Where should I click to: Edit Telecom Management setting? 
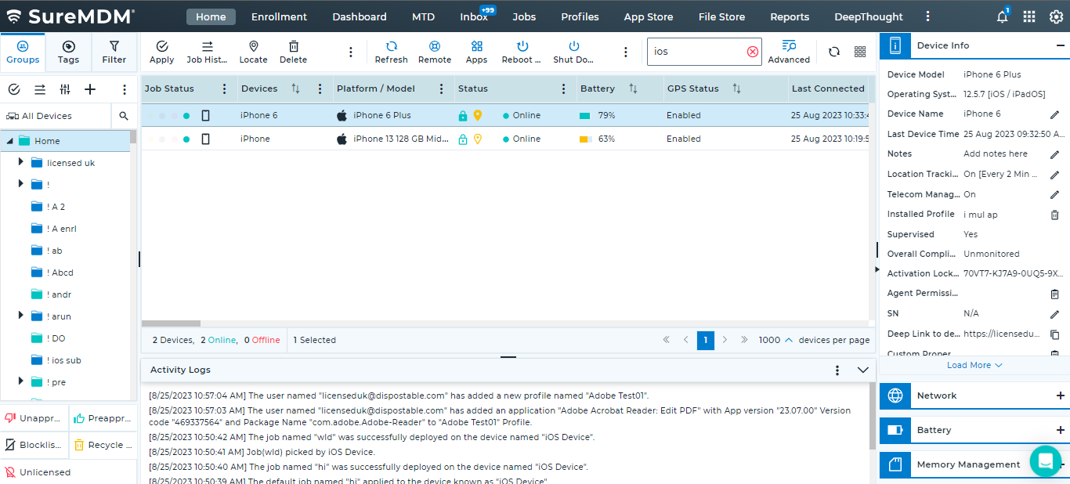(x=1055, y=194)
